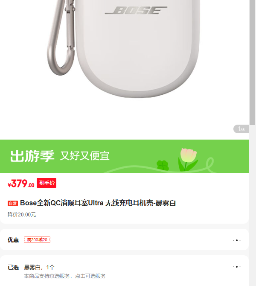Expand the 优惠 discounts row
The height and width of the screenshot is (286, 256).
click(124, 239)
